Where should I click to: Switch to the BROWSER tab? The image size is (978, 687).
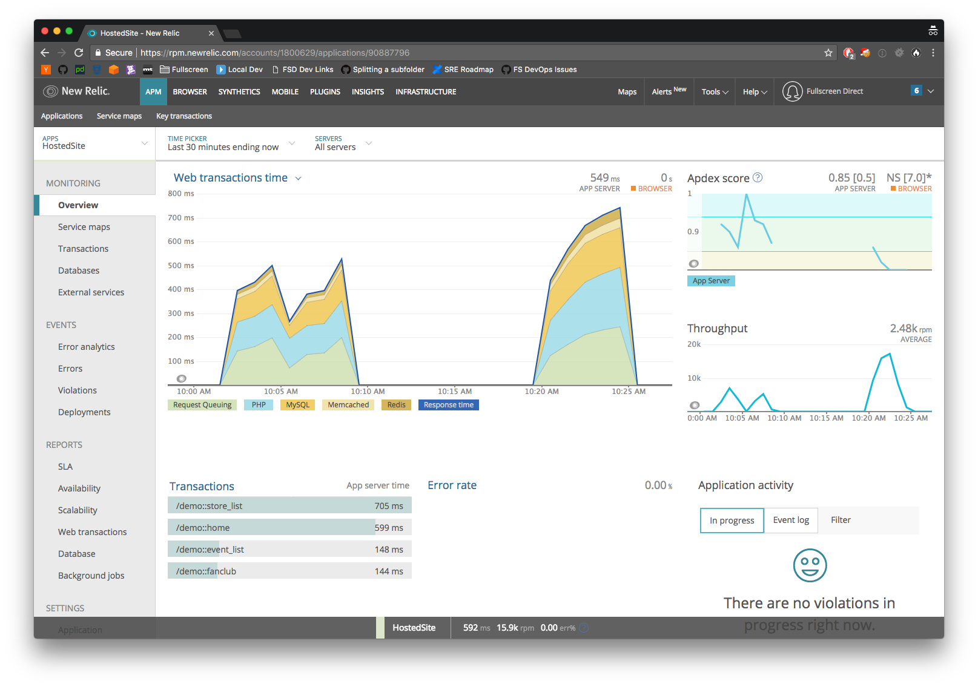[190, 91]
